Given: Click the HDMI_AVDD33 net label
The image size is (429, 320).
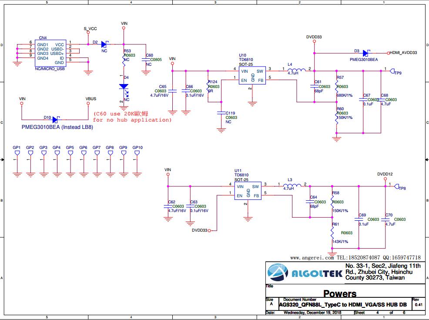Looking at the screenshot, I should (403, 53).
